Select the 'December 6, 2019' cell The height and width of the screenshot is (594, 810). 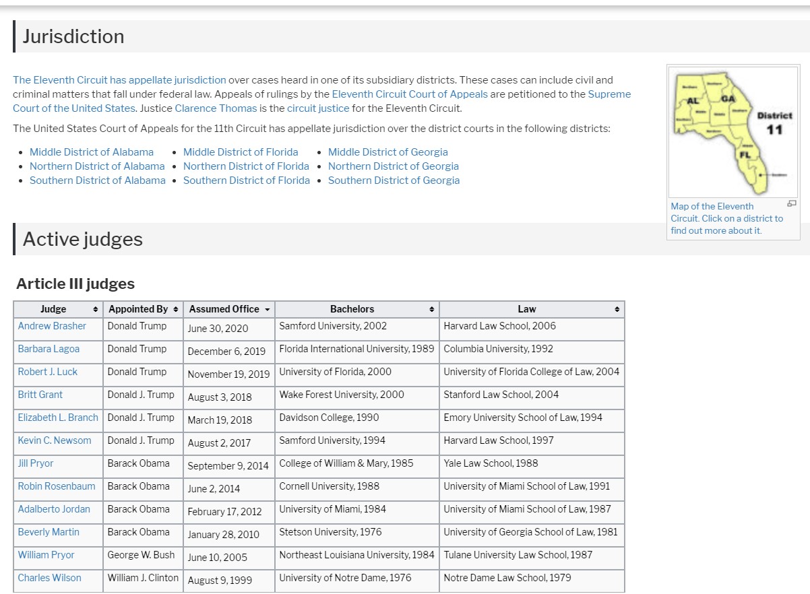coord(229,352)
